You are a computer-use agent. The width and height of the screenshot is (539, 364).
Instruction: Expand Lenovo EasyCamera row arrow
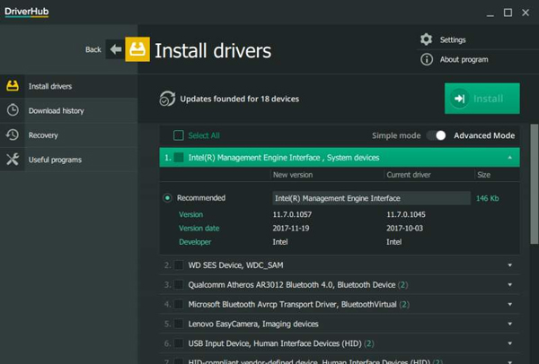coord(509,324)
